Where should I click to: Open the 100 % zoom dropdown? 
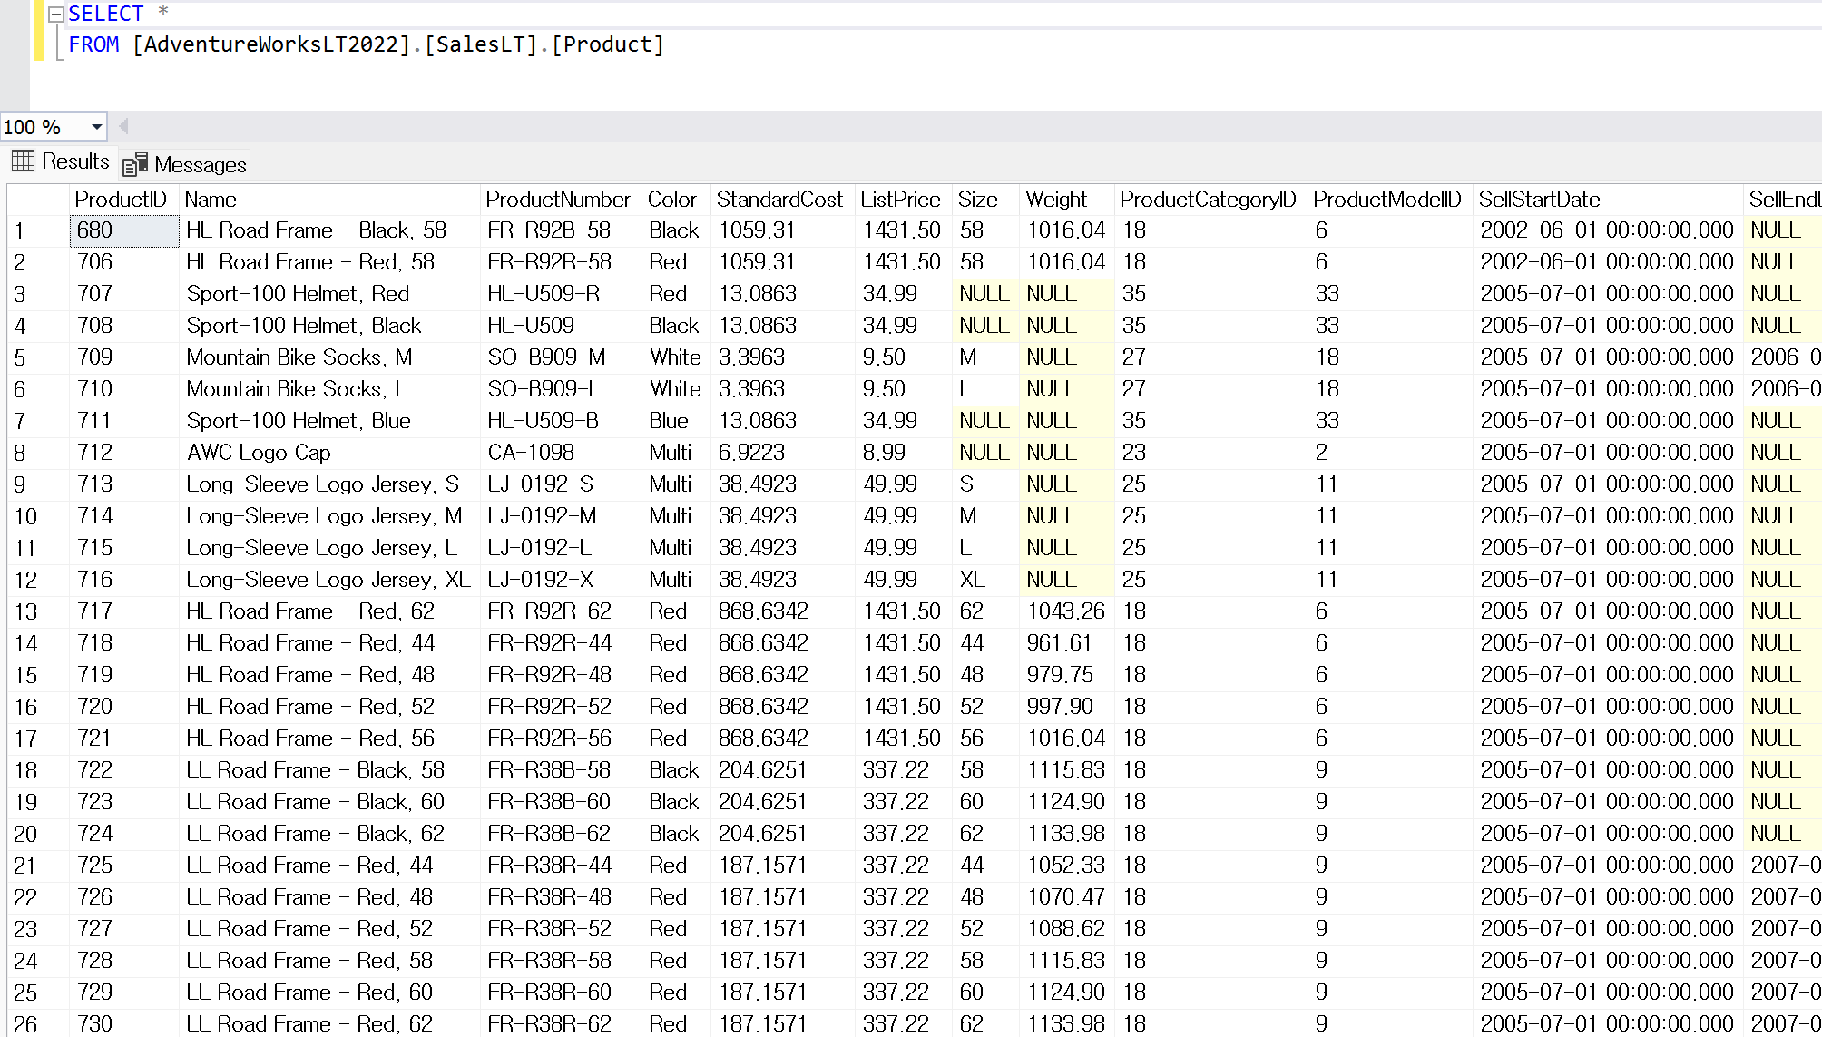tap(96, 127)
